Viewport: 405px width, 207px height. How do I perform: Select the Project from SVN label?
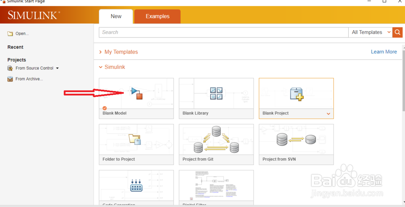[279, 159]
